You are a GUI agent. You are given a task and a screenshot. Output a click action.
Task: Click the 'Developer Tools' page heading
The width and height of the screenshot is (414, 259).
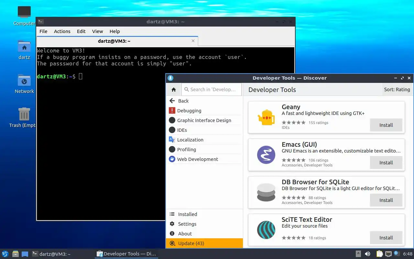(272, 90)
